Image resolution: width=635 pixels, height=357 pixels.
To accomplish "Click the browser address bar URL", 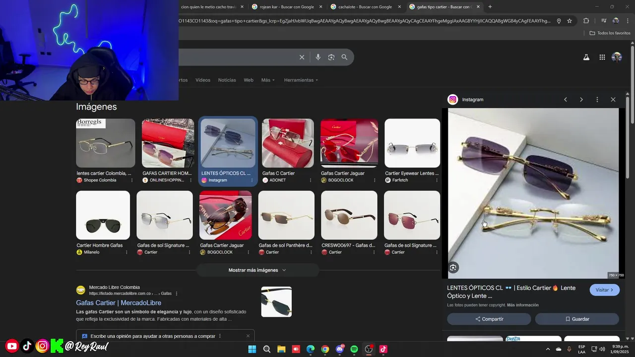I will pyautogui.click(x=365, y=21).
